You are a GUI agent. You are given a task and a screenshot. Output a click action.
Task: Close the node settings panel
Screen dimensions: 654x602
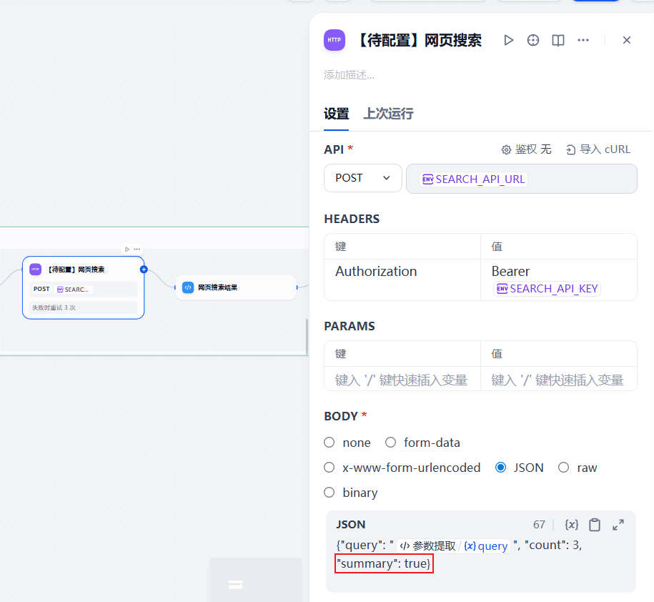point(626,40)
